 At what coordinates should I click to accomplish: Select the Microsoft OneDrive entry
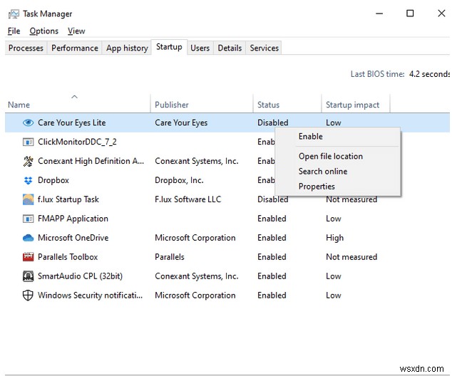[73, 238]
